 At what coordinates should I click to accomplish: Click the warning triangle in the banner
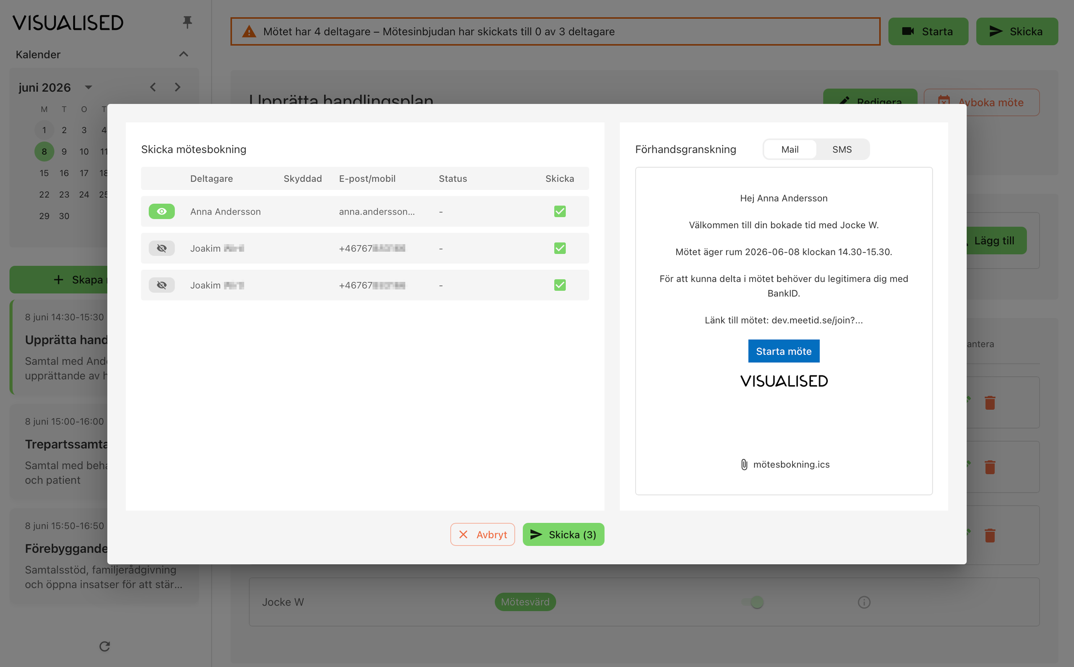(x=249, y=31)
